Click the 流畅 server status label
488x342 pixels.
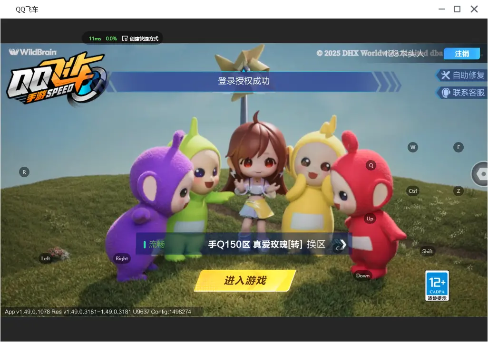coord(156,244)
